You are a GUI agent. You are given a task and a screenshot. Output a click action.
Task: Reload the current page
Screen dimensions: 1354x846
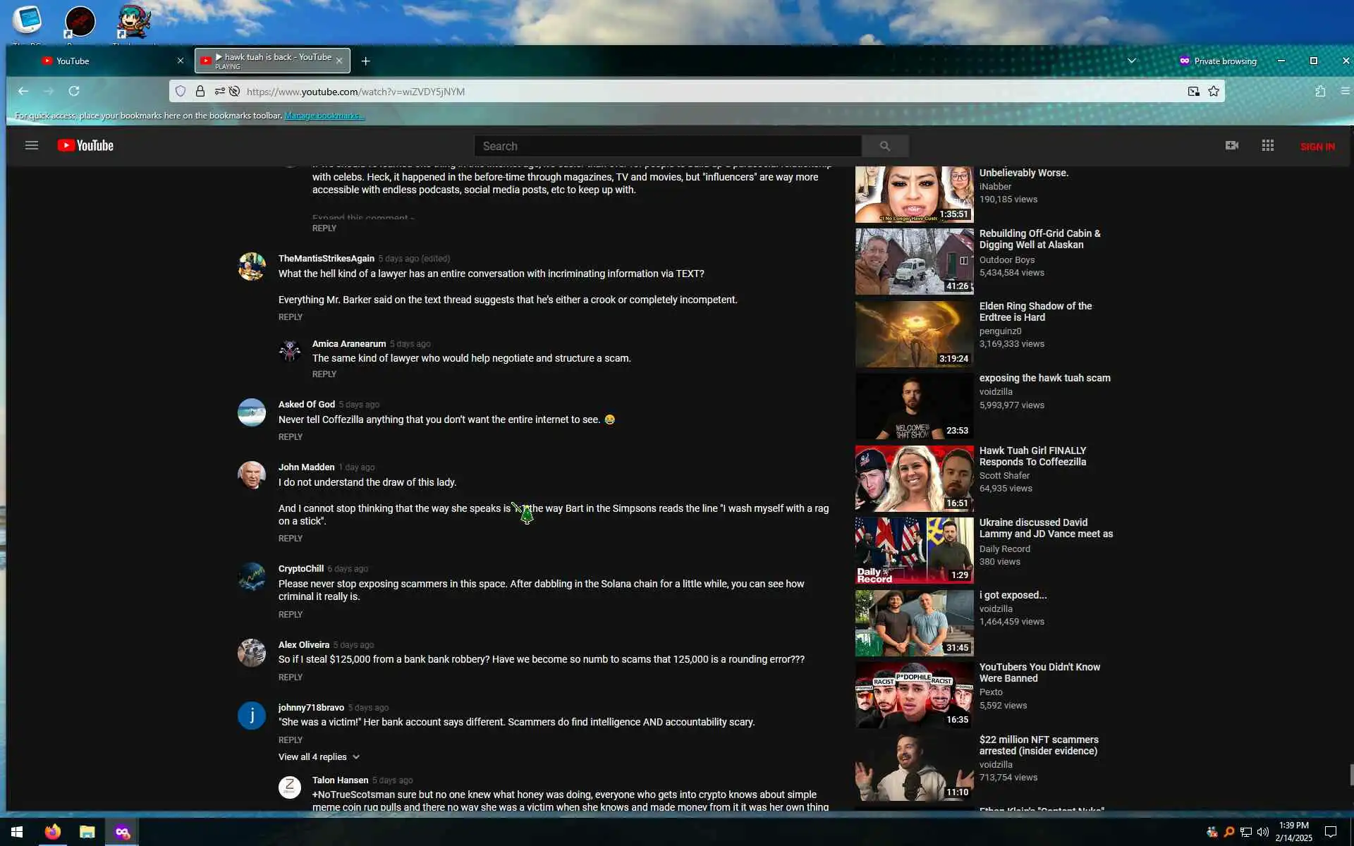tap(74, 92)
